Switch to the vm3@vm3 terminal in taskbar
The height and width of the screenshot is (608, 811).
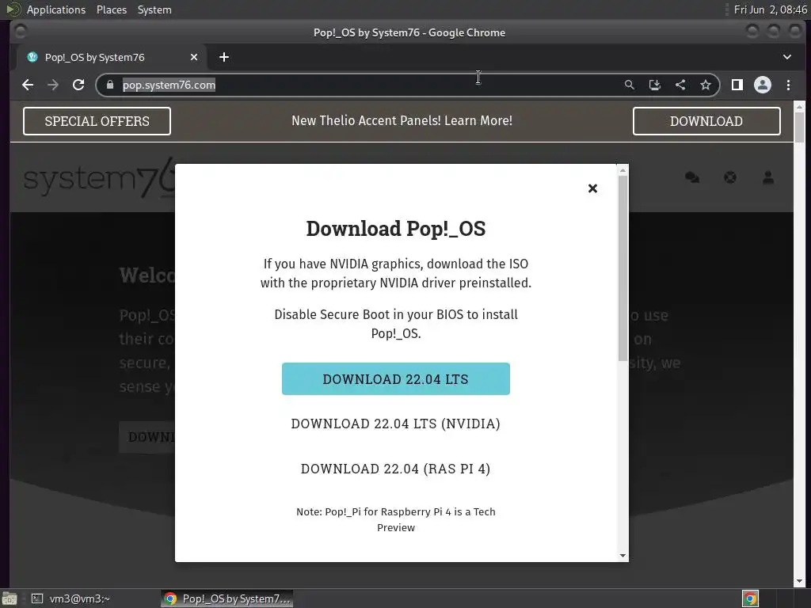71,598
